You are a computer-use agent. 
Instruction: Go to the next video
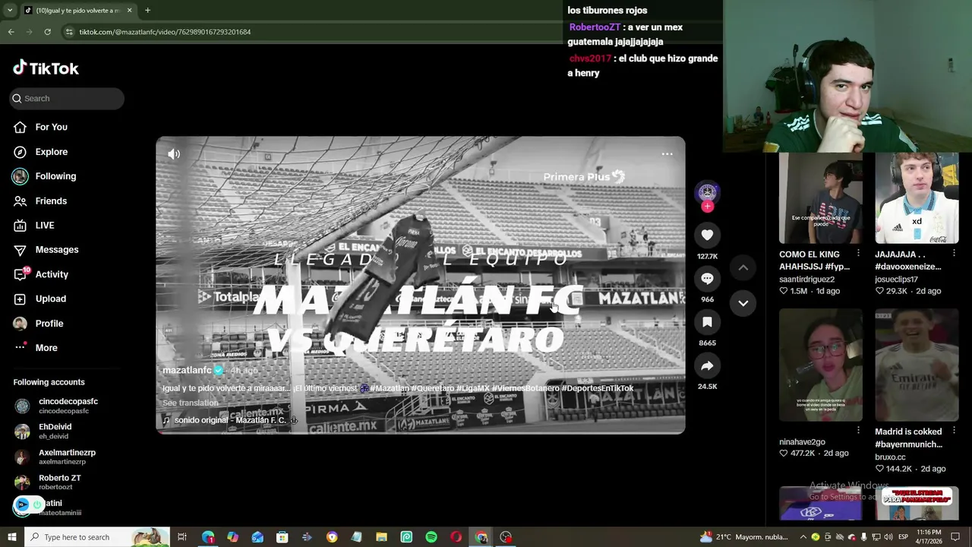pyautogui.click(x=743, y=303)
